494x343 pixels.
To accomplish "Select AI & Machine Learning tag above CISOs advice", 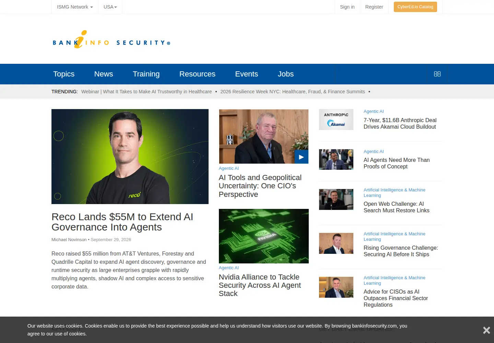I will 395,281.
